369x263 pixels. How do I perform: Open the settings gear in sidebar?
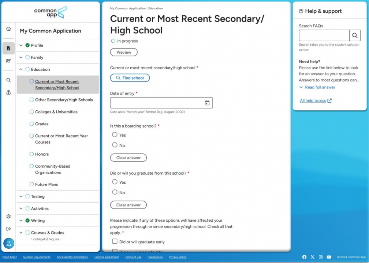click(8, 216)
